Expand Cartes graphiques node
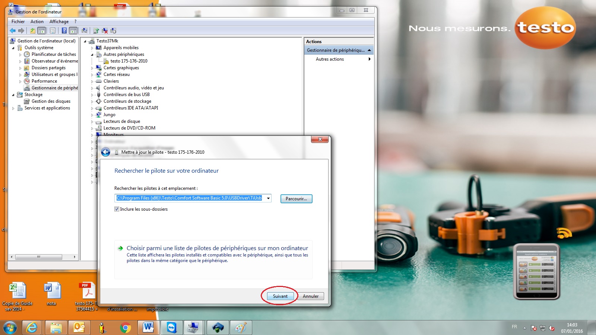 [x=92, y=68]
